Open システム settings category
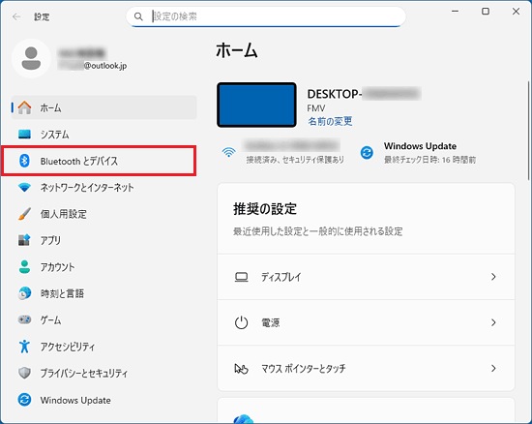Image resolution: width=532 pixels, height=424 pixels. (x=104, y=135)
